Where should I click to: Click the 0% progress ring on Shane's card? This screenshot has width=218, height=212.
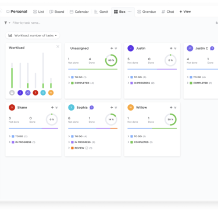coord(52,119)
